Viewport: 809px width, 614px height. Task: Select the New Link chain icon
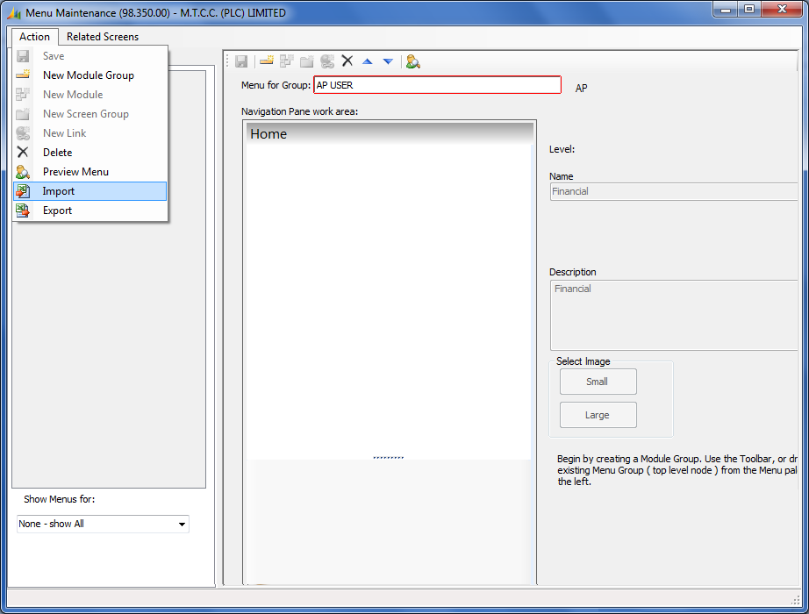click(326, 61)
